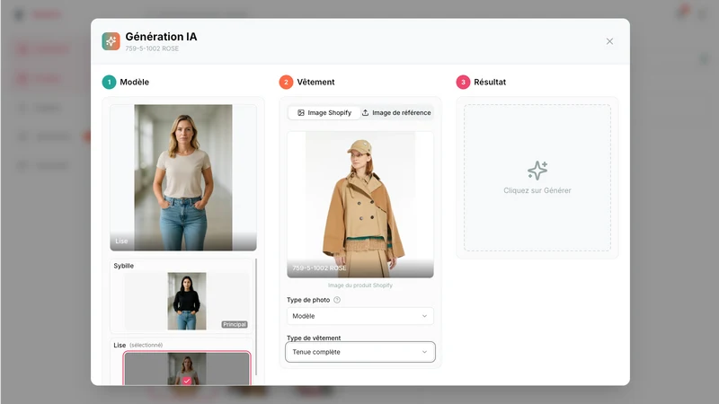
Task: Click the 'Image du produit Shopify' caption
Action: tap(360, 285)
